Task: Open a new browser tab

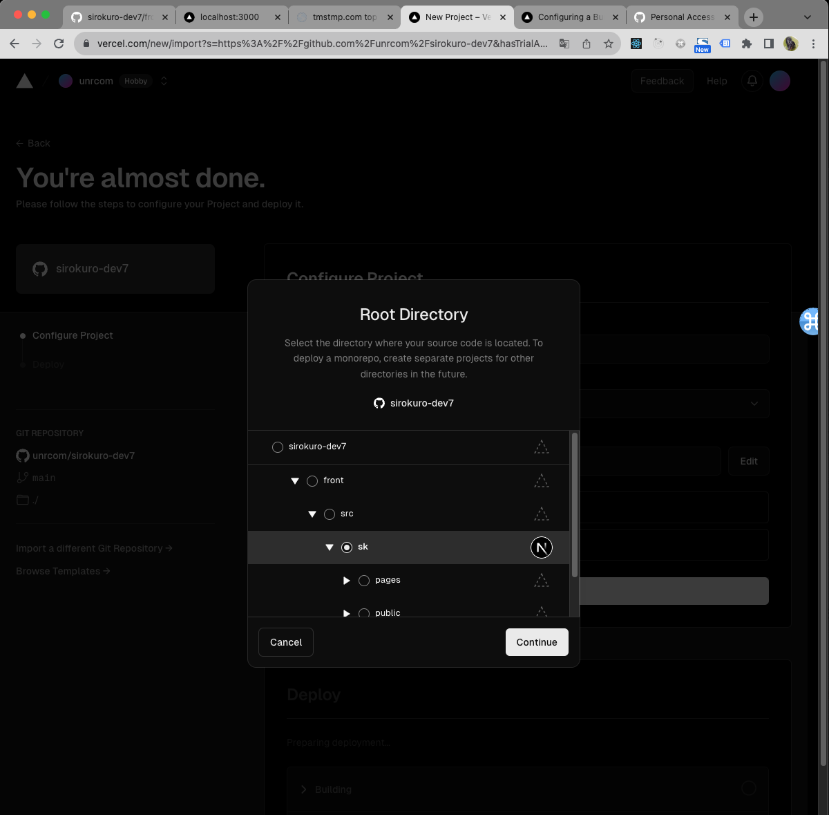Action: (754, 17)
